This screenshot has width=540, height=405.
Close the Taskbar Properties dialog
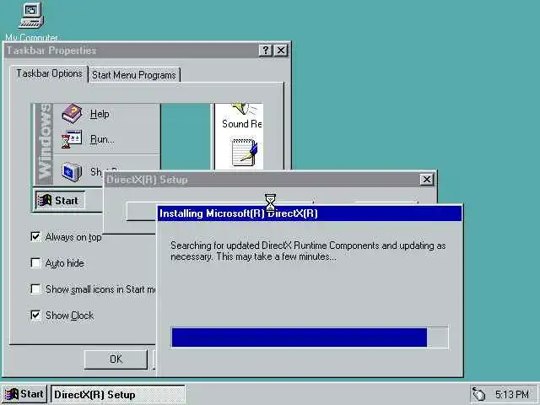pos(281,51)
